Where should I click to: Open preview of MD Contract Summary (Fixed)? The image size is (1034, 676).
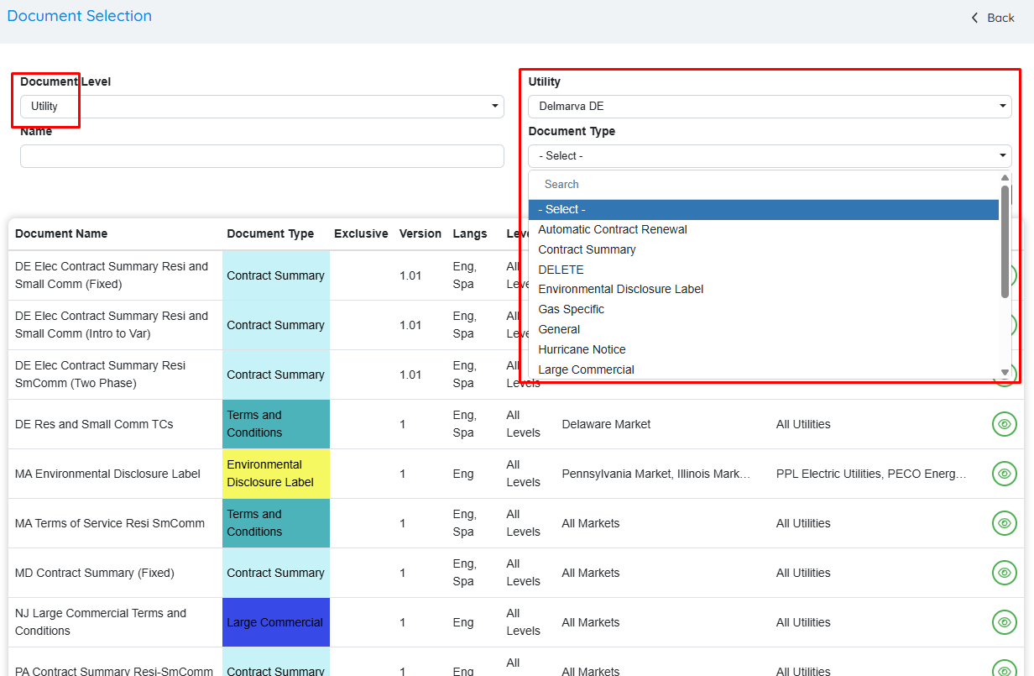1004,573
